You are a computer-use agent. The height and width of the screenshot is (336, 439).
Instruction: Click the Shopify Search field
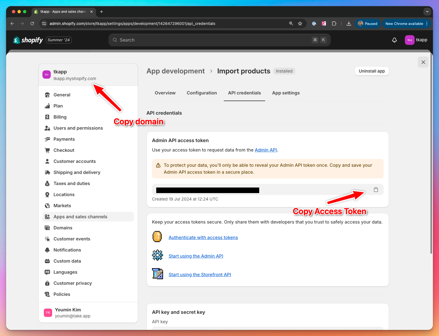coord(219,40)
